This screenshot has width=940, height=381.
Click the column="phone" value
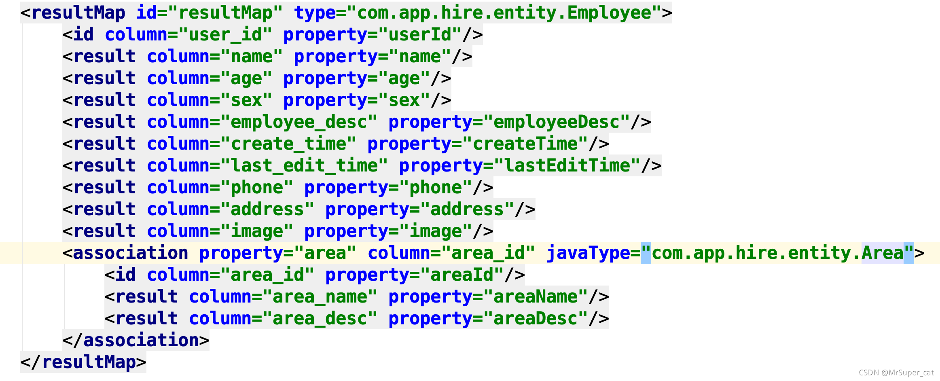pos(257,188)
